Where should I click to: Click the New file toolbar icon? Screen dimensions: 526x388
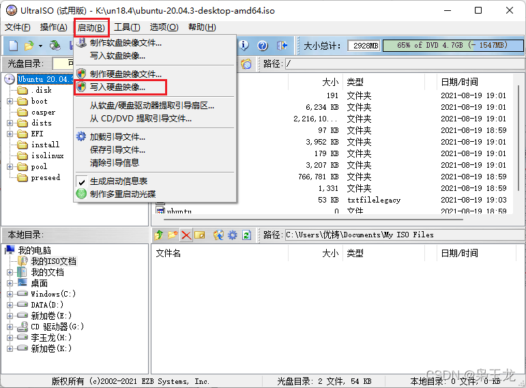(x=14, y=45)
